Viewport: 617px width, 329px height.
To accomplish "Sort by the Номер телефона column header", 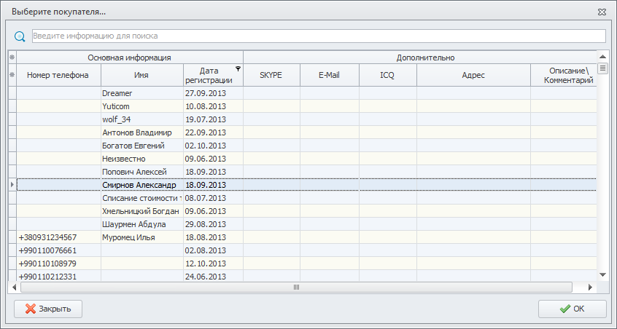I will (x=58, y=75).
